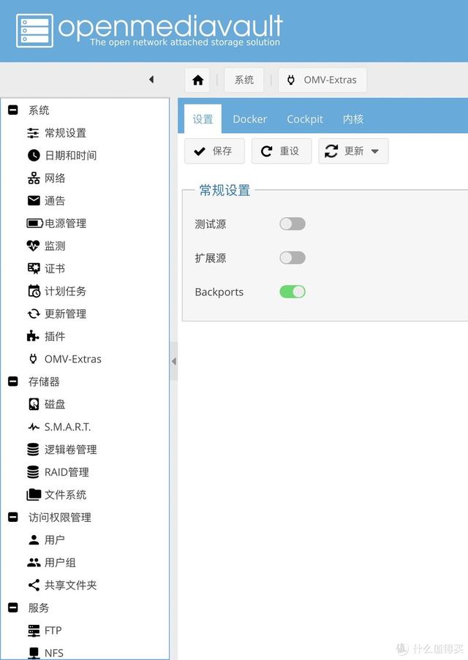Click the plug icon in sidebar OMV-Extras
Screen dimensions: 468x660
(33, 359)
